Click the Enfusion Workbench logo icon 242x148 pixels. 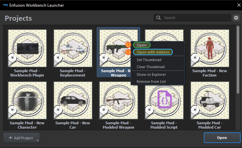pyautogui.click(x=5, y=5)
